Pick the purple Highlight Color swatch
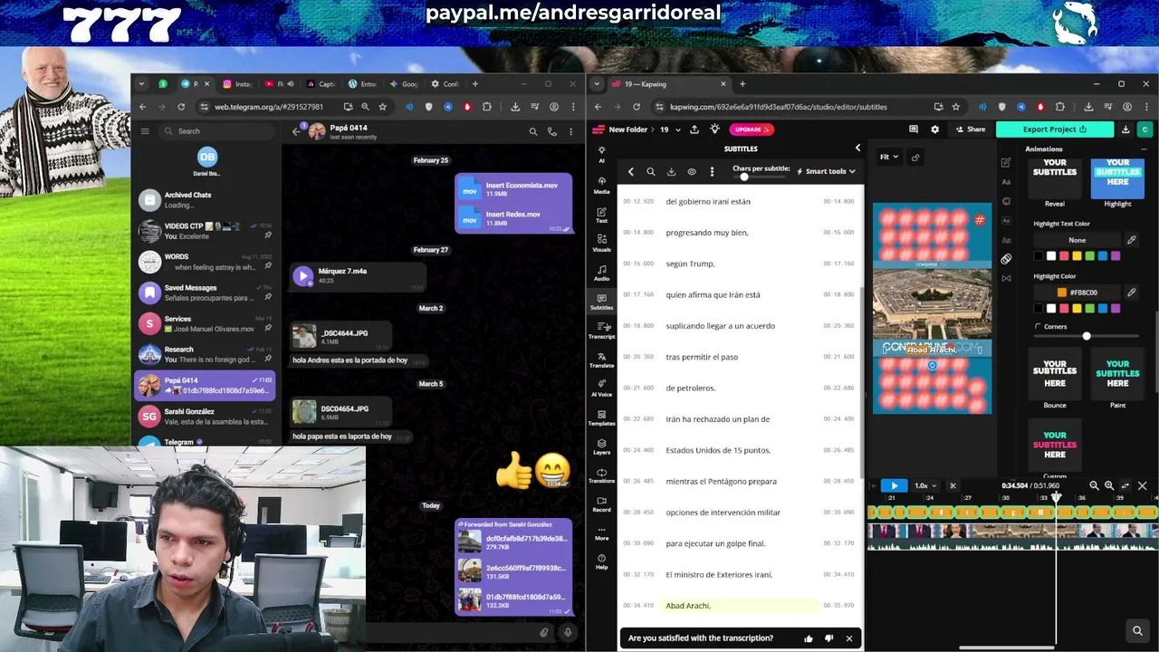The height and width of the screenshot is (652, 1159). (1116, 309)
